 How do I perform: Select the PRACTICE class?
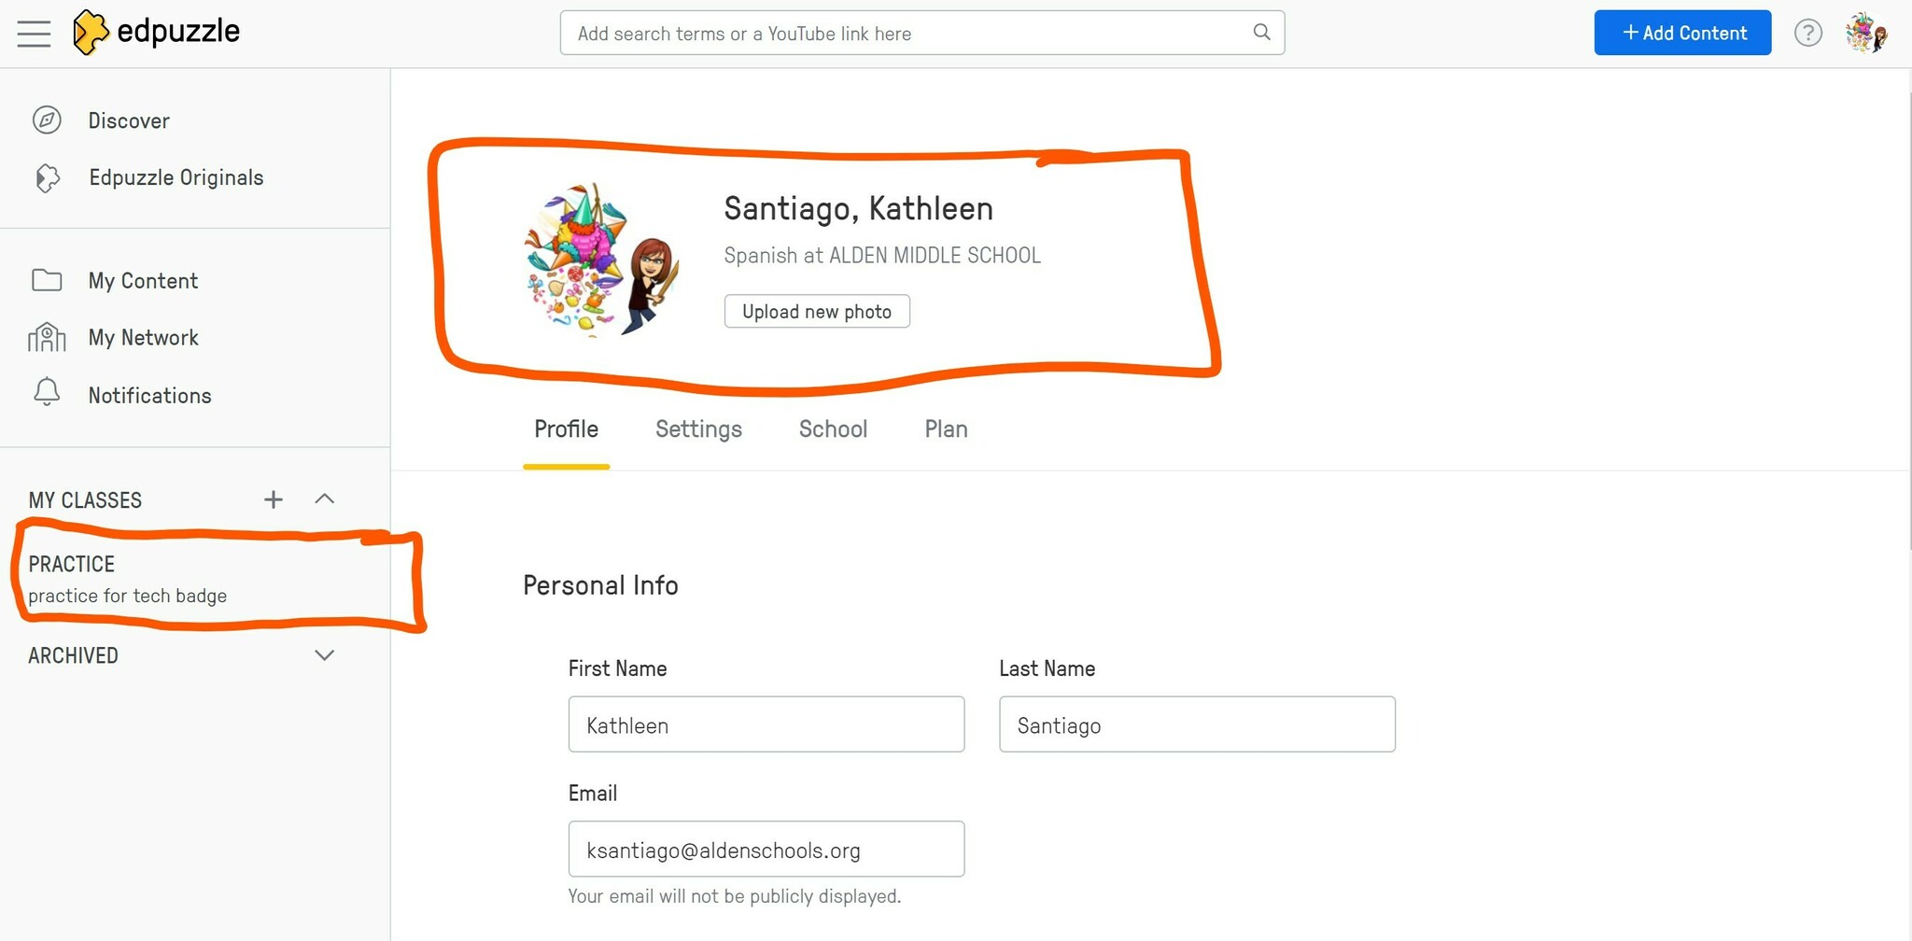127,579
